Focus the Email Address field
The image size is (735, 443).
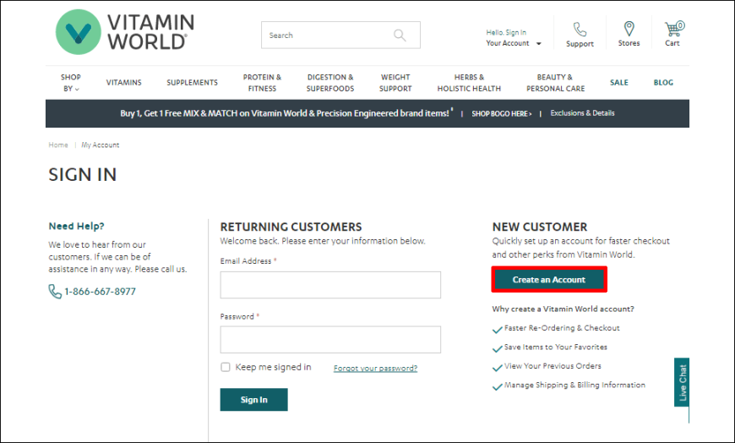[330, 285]
